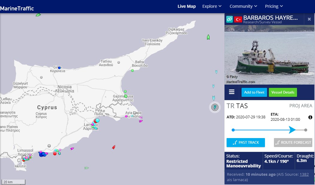The width and height of the screenshot is (315, 185).
Task: Click the 4.1kn / 190° speed value
Action: point(276,161)
